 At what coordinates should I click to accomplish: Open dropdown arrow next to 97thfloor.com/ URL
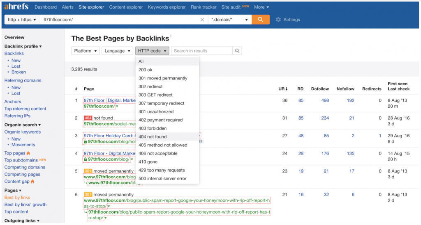point(117,107)
